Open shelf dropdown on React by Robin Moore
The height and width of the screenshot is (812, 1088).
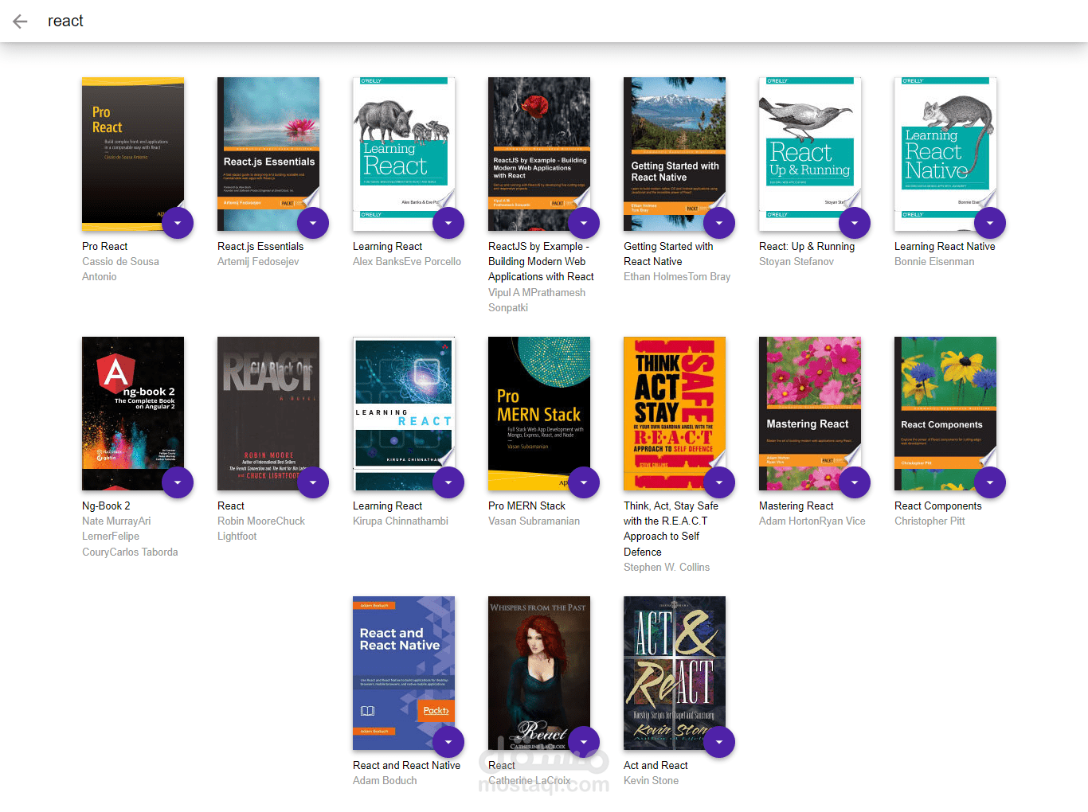[x=313, y=482]
